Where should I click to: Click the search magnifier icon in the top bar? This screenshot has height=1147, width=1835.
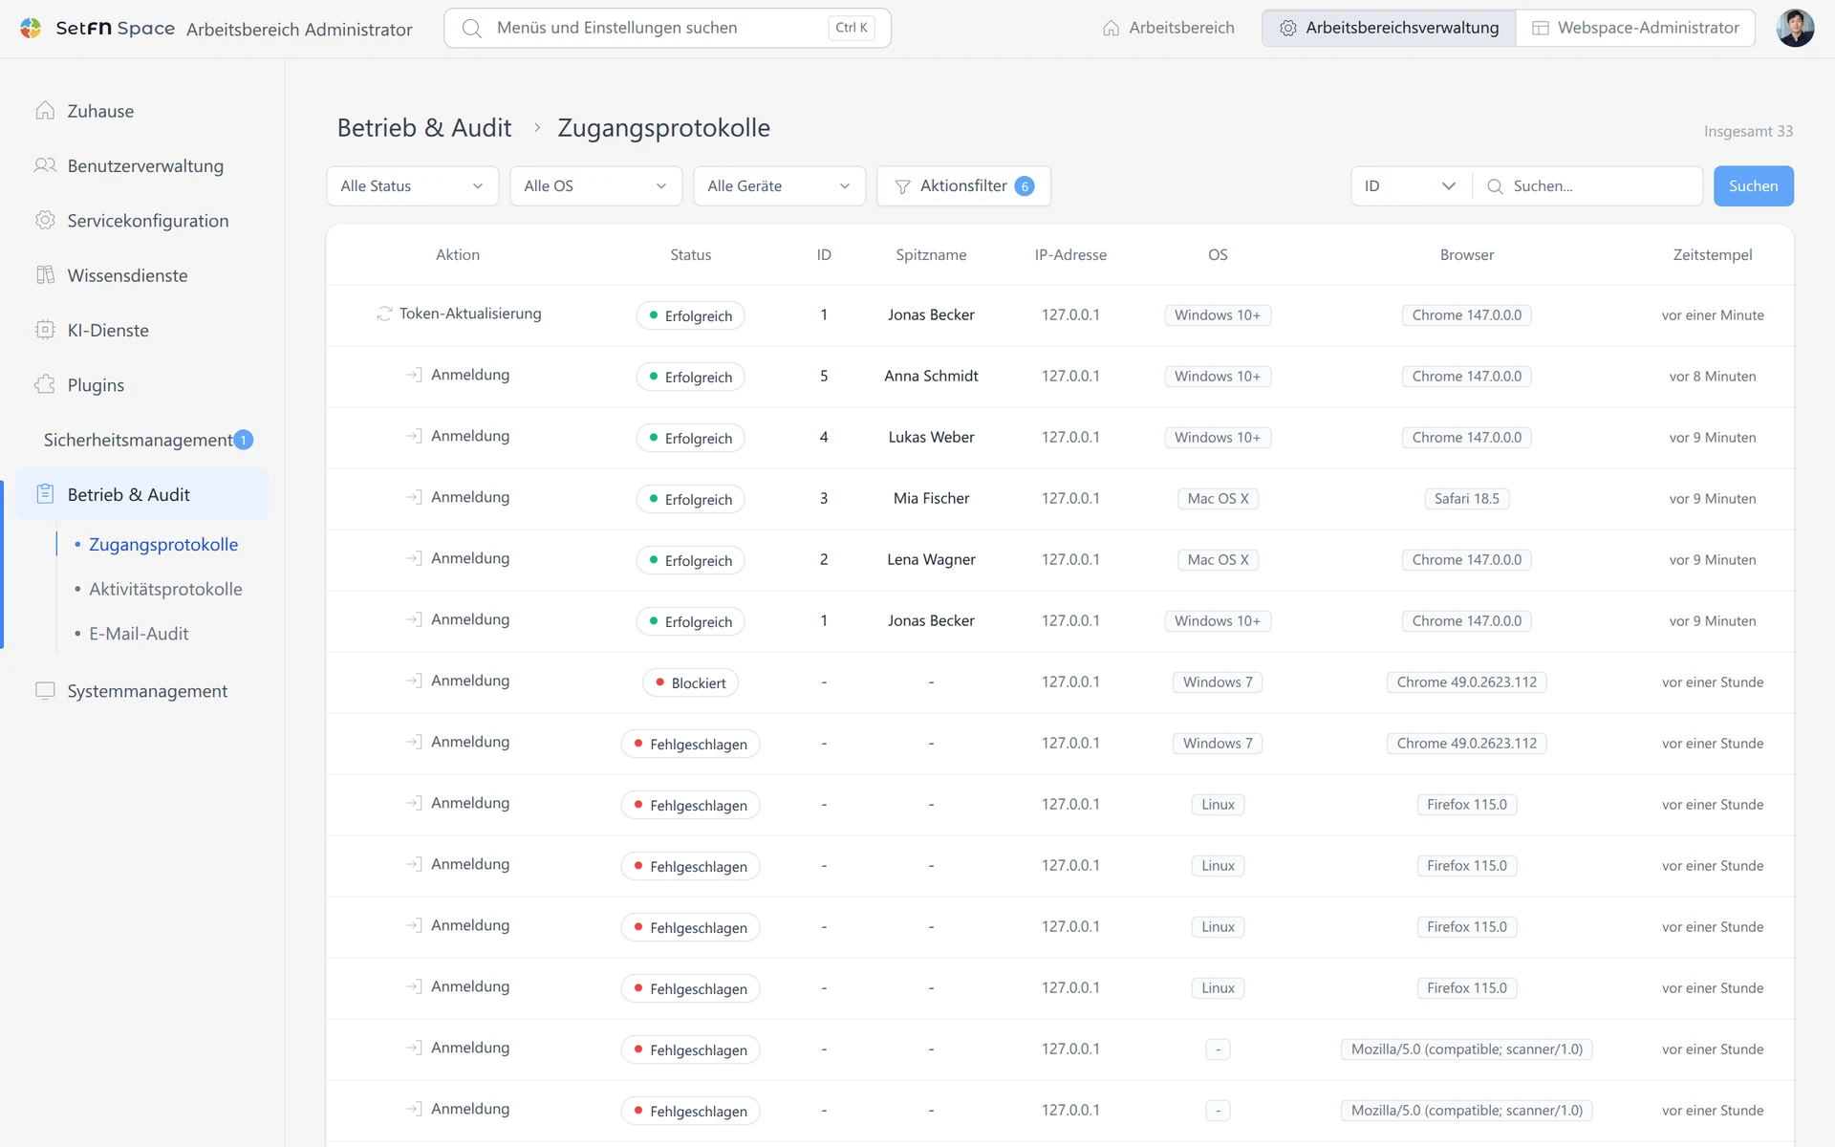click(x=471, y=28)
